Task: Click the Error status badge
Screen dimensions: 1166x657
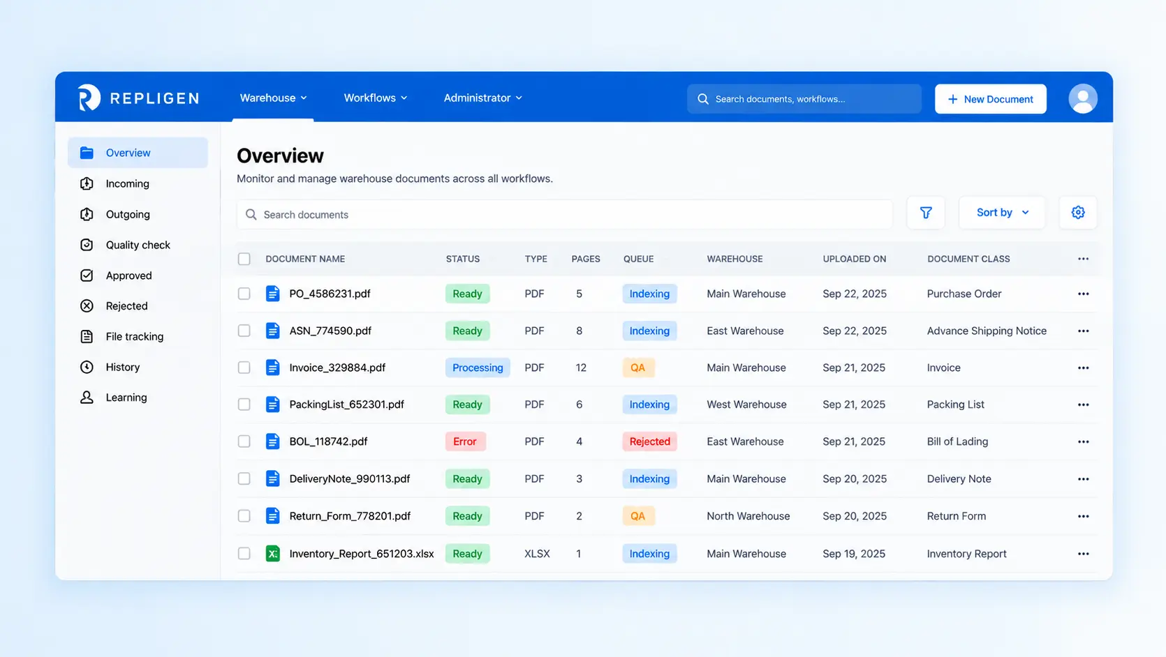Action: tap(465, 441)
